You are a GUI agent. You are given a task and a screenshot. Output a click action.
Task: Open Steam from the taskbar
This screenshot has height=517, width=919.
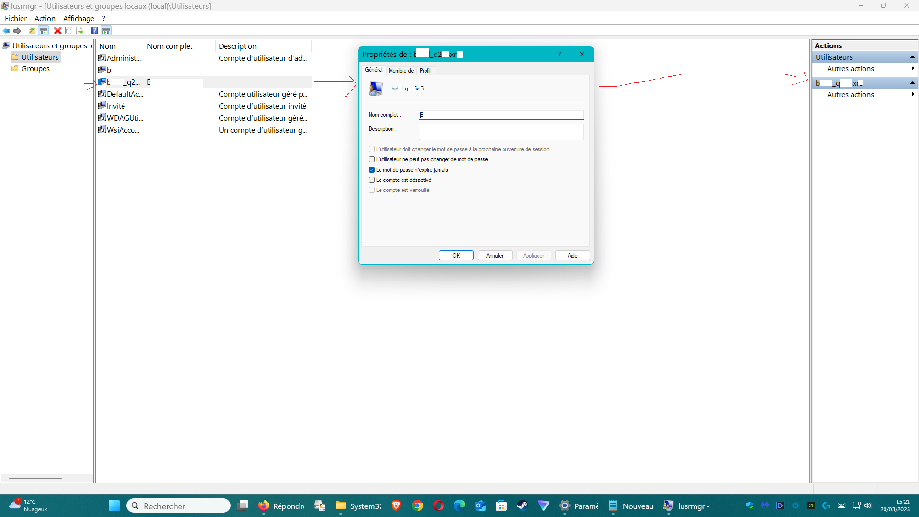[522, 506]
